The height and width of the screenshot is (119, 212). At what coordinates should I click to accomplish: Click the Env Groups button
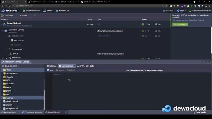tap(7, 16)
